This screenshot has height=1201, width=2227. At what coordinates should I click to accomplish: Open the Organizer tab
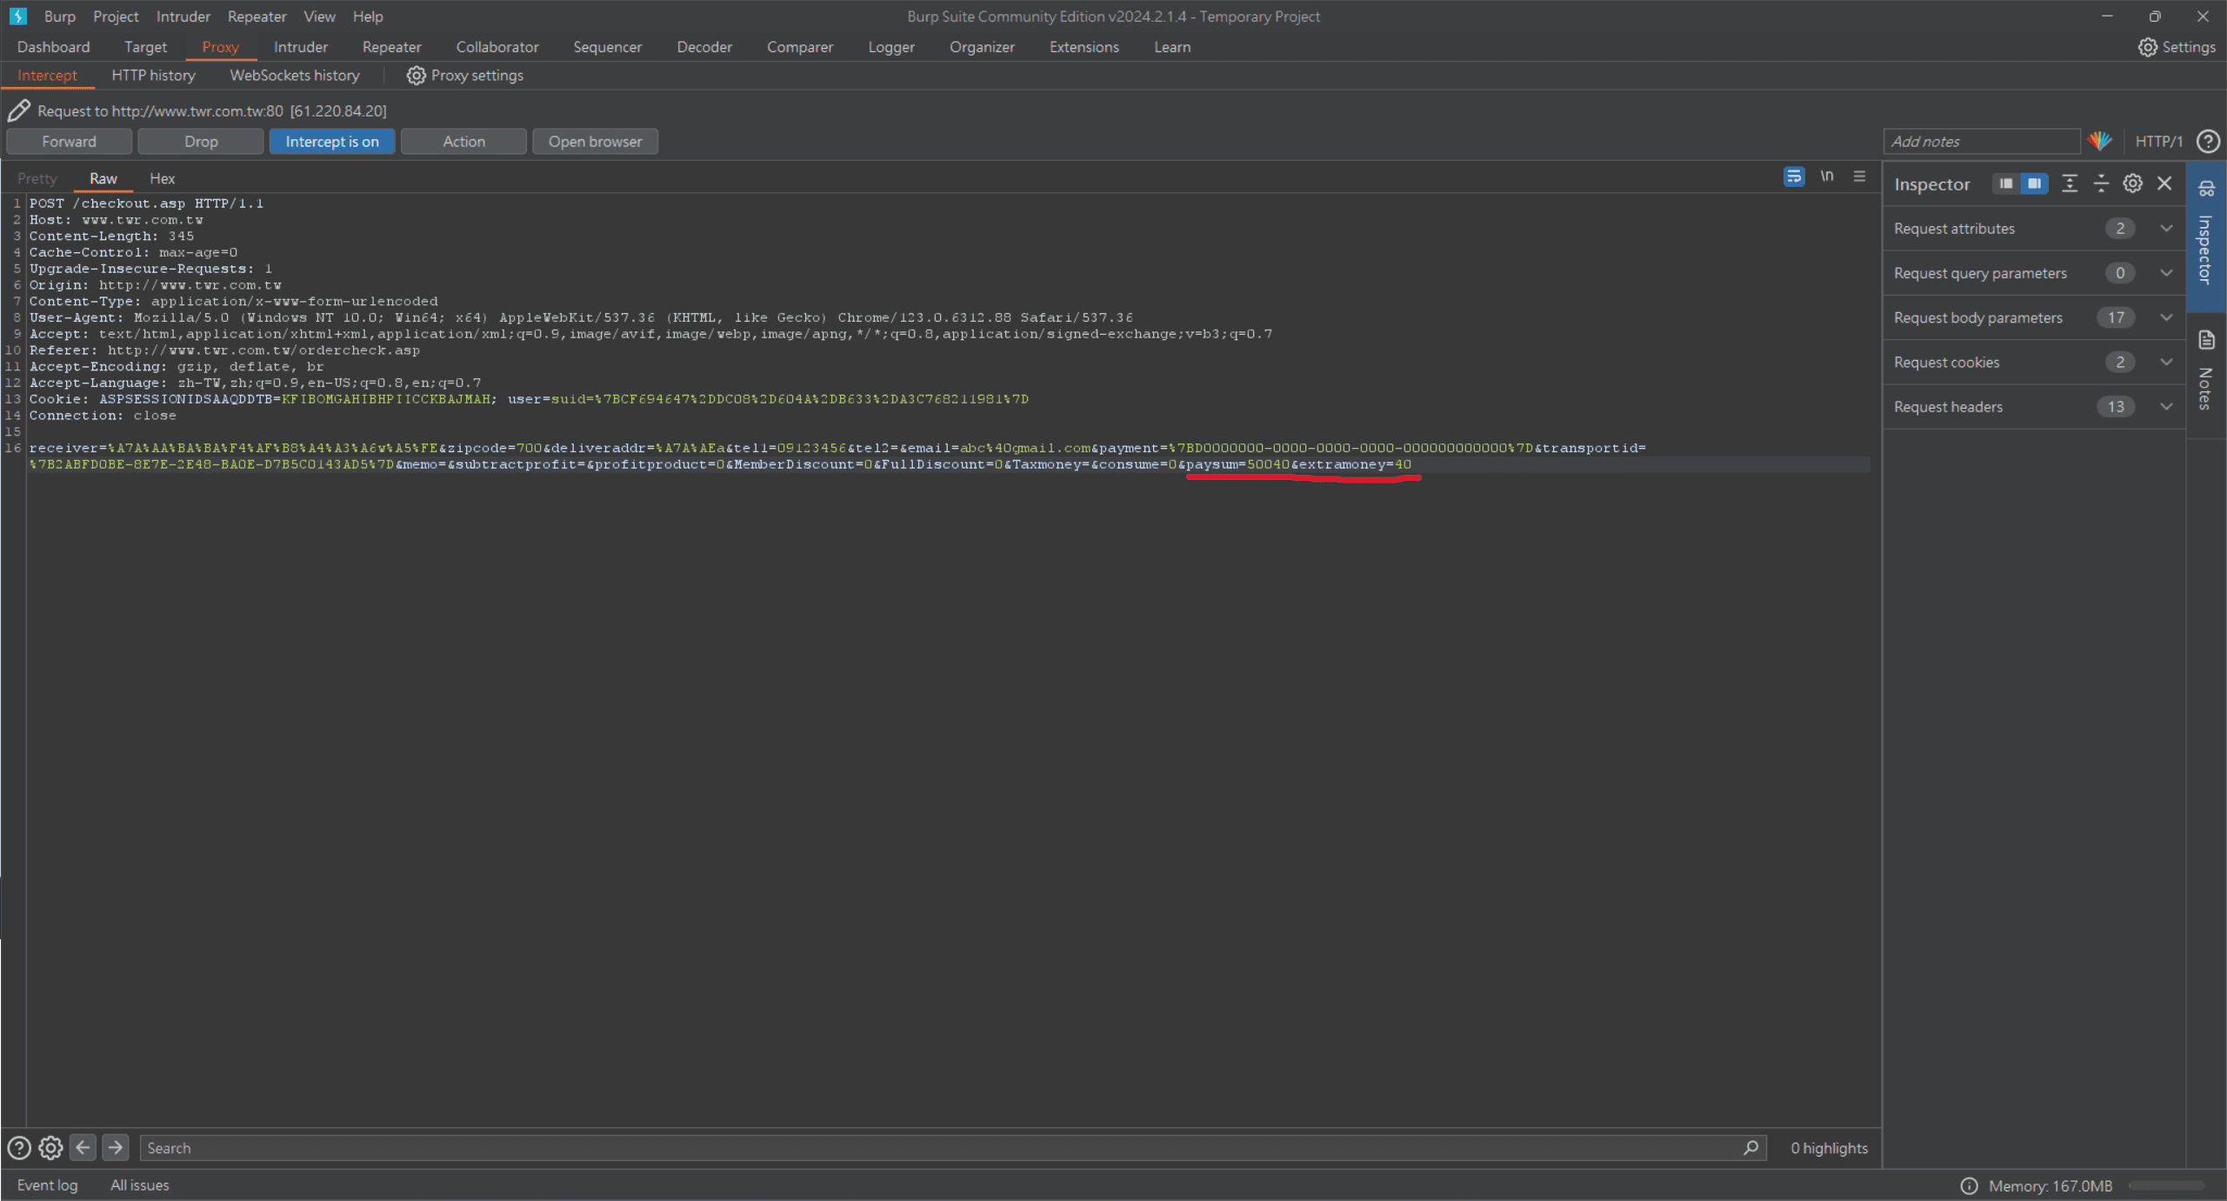click(x=982, y=47)
